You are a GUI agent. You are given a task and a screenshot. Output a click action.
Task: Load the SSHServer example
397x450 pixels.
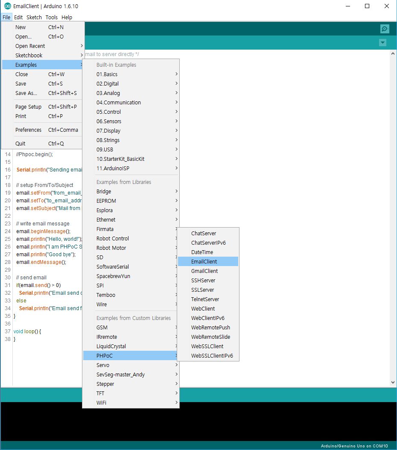(x=208, y=280)
